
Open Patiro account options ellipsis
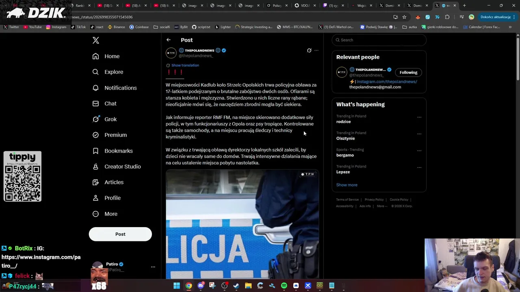pyautogui.click(x=153, y=267)
